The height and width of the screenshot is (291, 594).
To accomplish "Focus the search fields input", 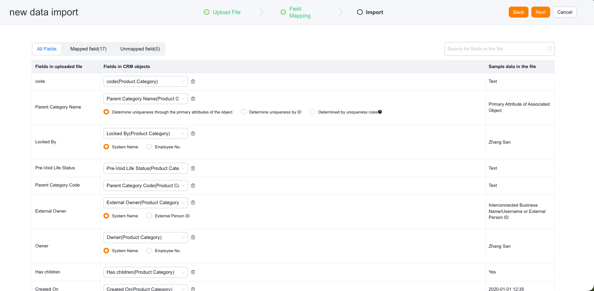I will [x=499, y=49].
